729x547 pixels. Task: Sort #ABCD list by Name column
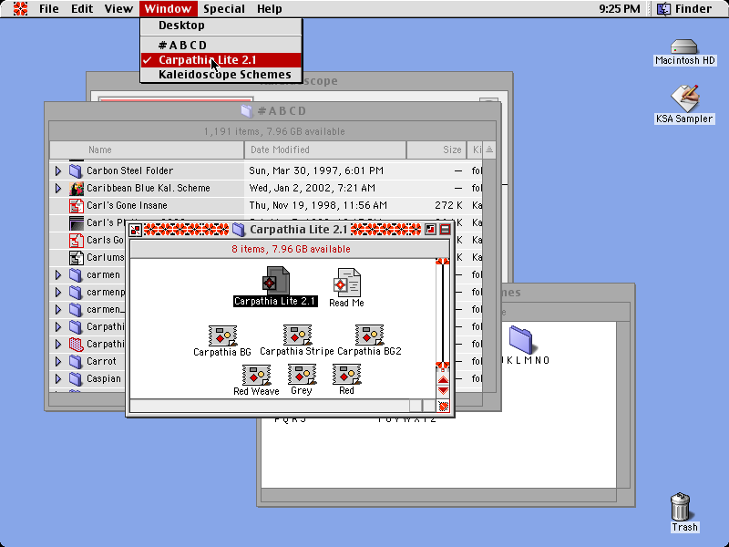click(x=147, y=150)
